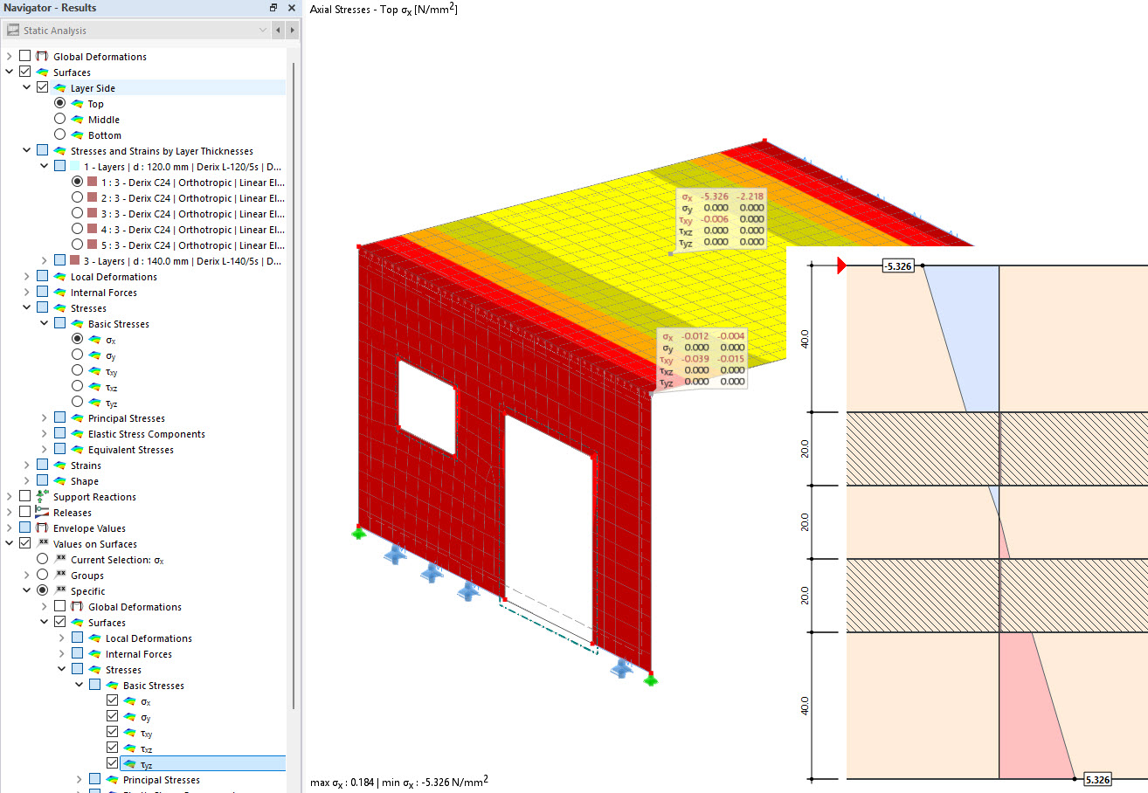Click the Layer Side row icon
Screen dimensions: 1148x793
click(59, 88)
